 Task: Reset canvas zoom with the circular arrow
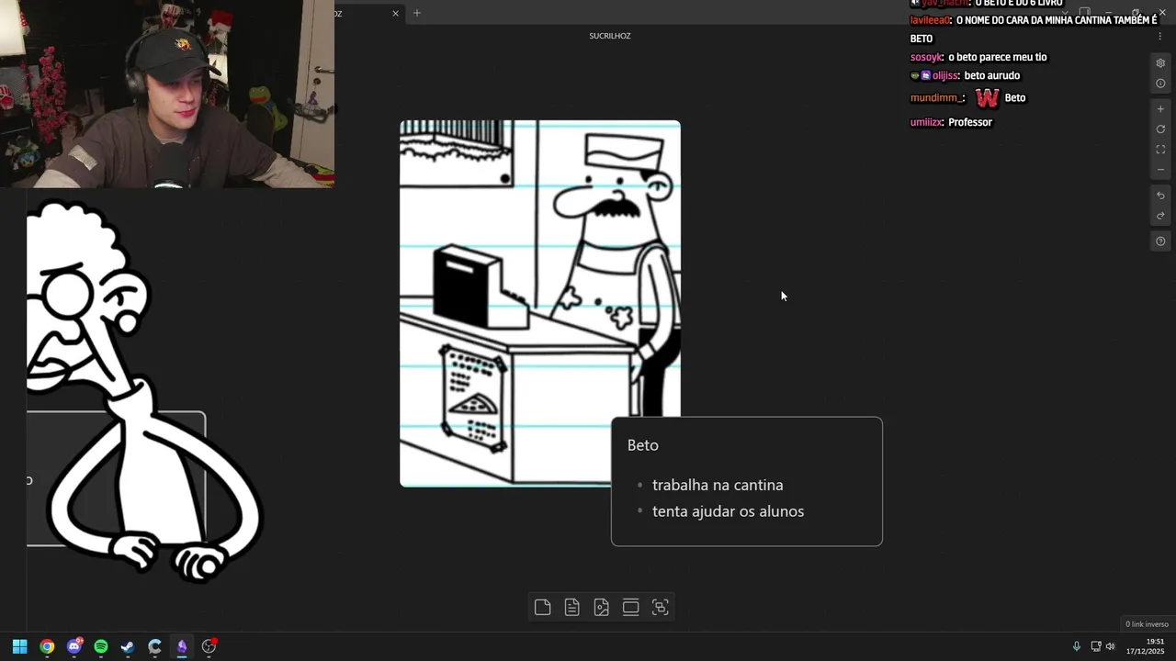(1160, 129)
